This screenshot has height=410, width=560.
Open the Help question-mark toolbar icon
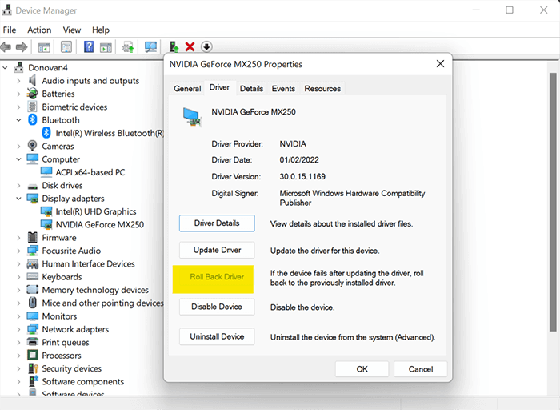coord(89,46)
